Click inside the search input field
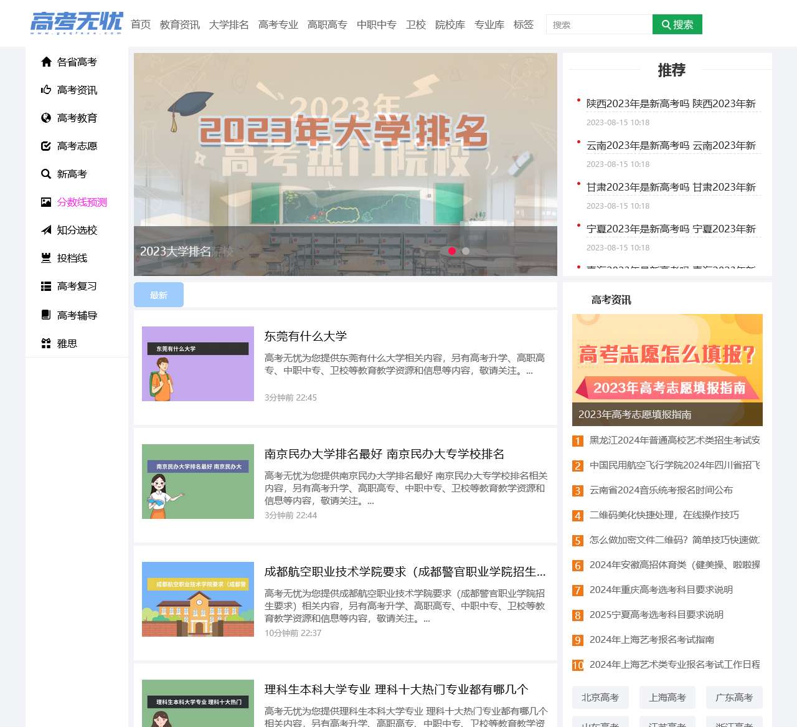 pyautogui.click(x=598, y=24)
